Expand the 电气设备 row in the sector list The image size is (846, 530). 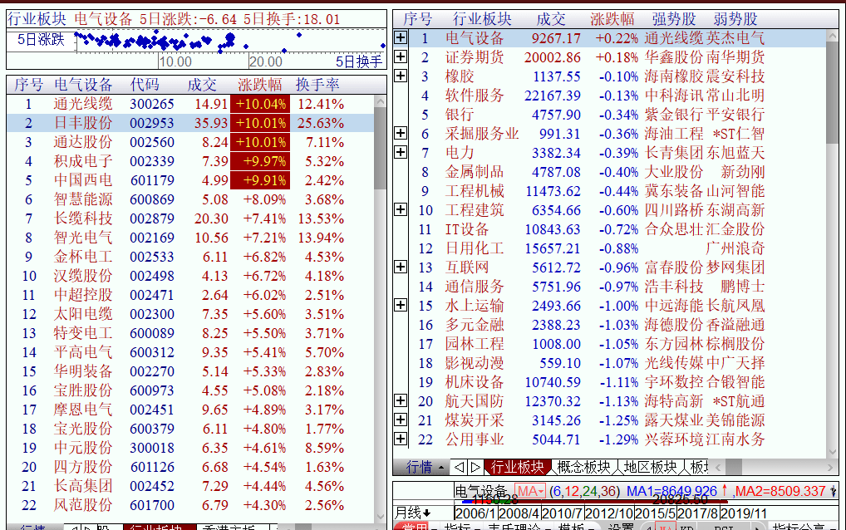401,37
